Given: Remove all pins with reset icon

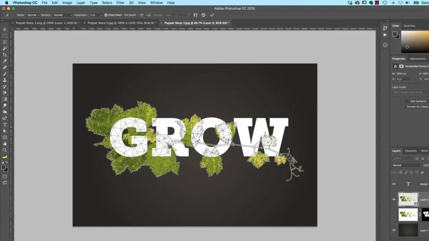Looking at the screenshot, I should pos(195,15).
